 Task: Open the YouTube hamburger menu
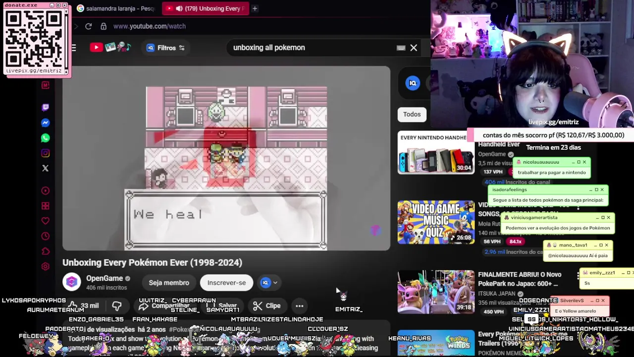click(74, 48)
